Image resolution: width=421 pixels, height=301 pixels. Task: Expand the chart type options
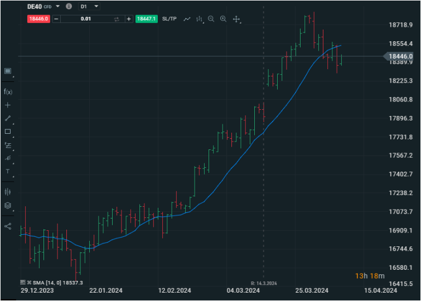(x=199, y=19)
